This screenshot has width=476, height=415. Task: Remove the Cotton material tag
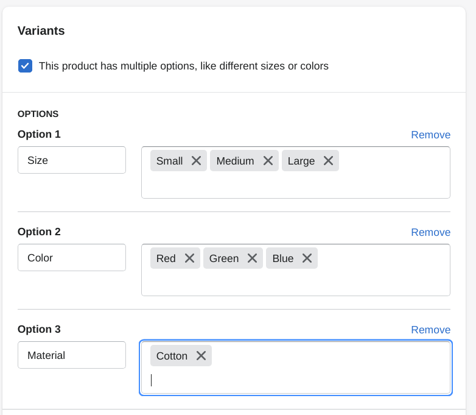click(201, 356)
